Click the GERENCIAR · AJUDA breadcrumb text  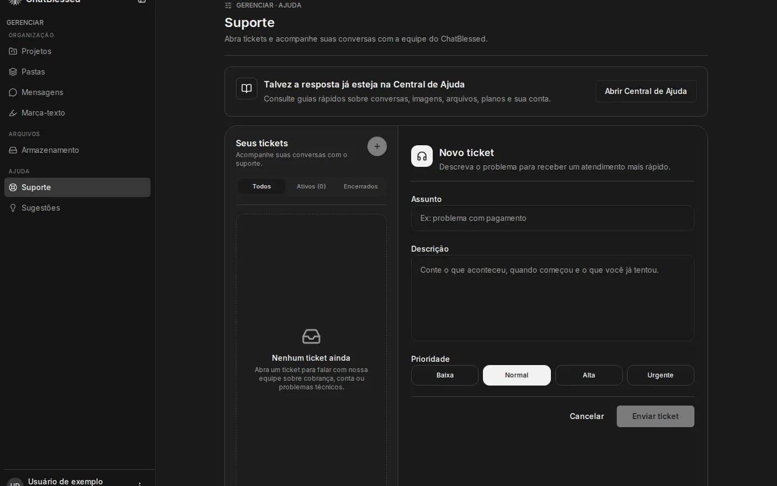point(269,5)
